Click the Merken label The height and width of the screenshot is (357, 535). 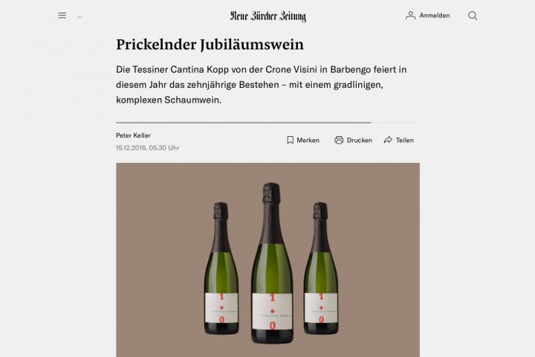[308, 140]
